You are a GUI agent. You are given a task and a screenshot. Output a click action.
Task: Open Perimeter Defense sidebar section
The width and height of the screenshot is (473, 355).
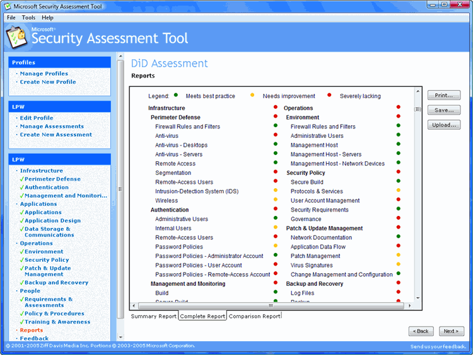click(x=52, y=179)
